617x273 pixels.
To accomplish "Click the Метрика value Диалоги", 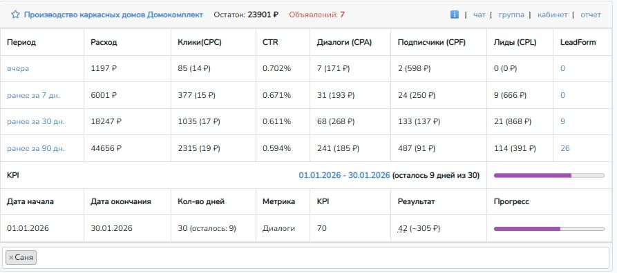I will click(278, 228).
